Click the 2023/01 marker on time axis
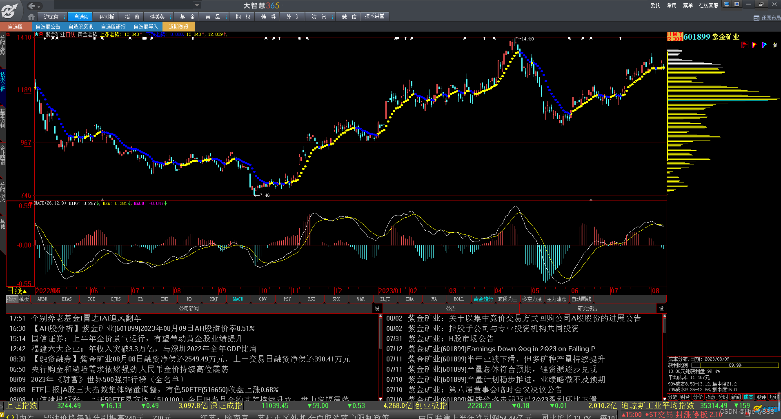The height and width of the screenshot is (419, 781). click(x=390, y=291)
